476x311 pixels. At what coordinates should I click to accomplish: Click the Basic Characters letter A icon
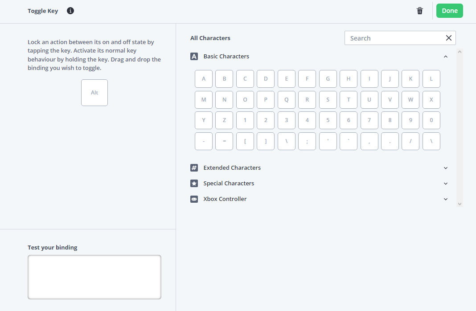pos(194,57)
